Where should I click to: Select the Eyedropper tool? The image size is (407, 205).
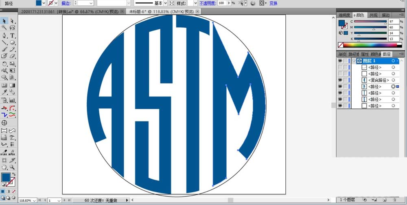coord(4,92)
